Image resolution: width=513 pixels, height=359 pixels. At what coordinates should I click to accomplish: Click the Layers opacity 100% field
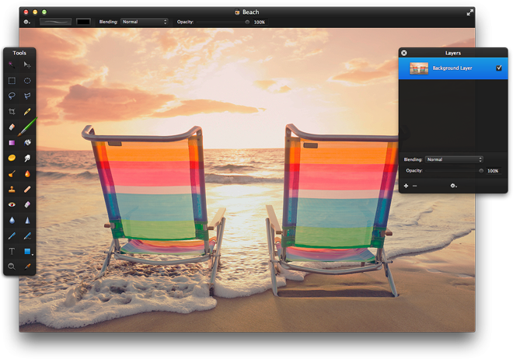point(493,171)
